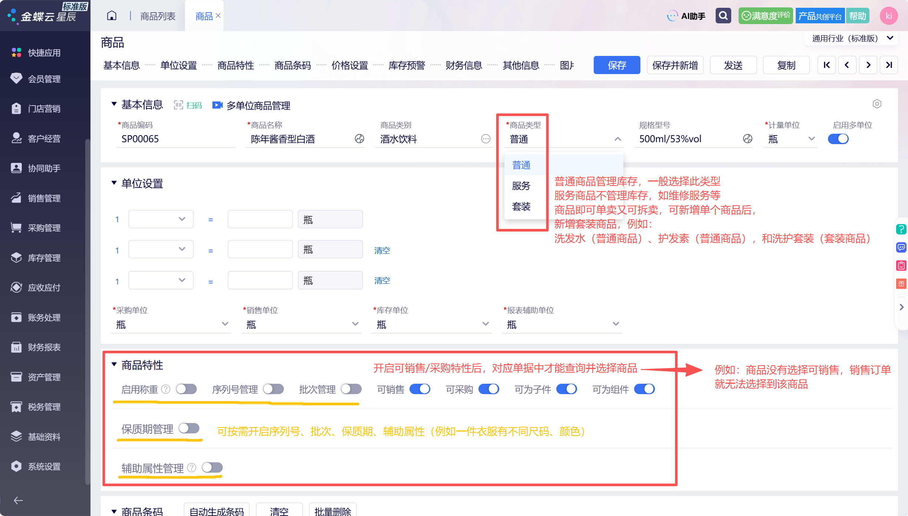
Task: Collapse the 单位设置 section
Action: tap(114, 183)
